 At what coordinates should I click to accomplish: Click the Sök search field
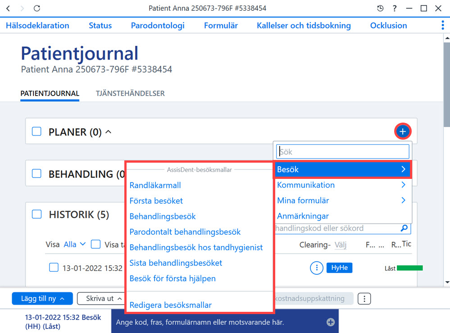tap(342, 151)
